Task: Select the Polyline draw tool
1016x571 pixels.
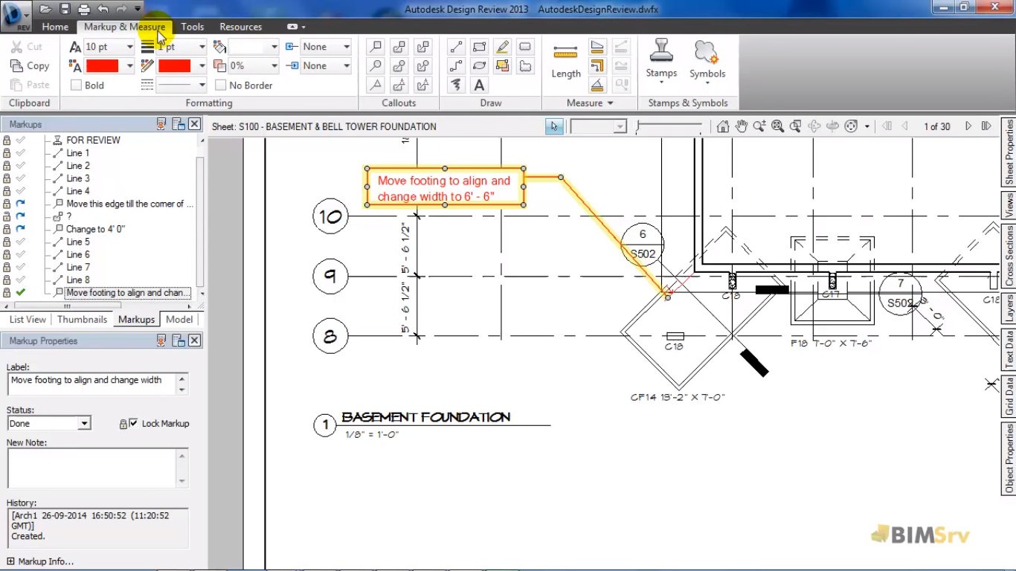Action: tap(456, 66)
